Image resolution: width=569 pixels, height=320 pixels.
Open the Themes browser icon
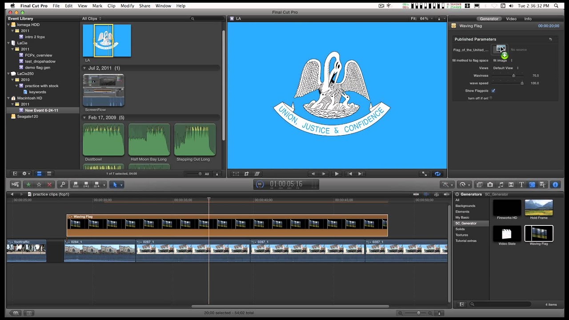(x=542, y=184)
